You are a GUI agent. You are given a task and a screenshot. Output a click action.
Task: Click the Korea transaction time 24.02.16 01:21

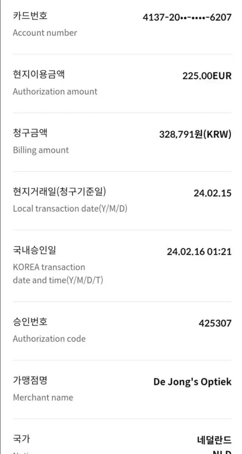tap(199, 252)
